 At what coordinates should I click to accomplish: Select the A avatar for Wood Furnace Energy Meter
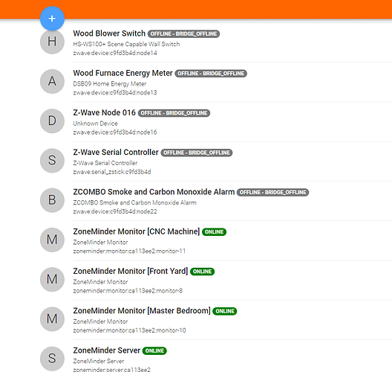[52, 81]
